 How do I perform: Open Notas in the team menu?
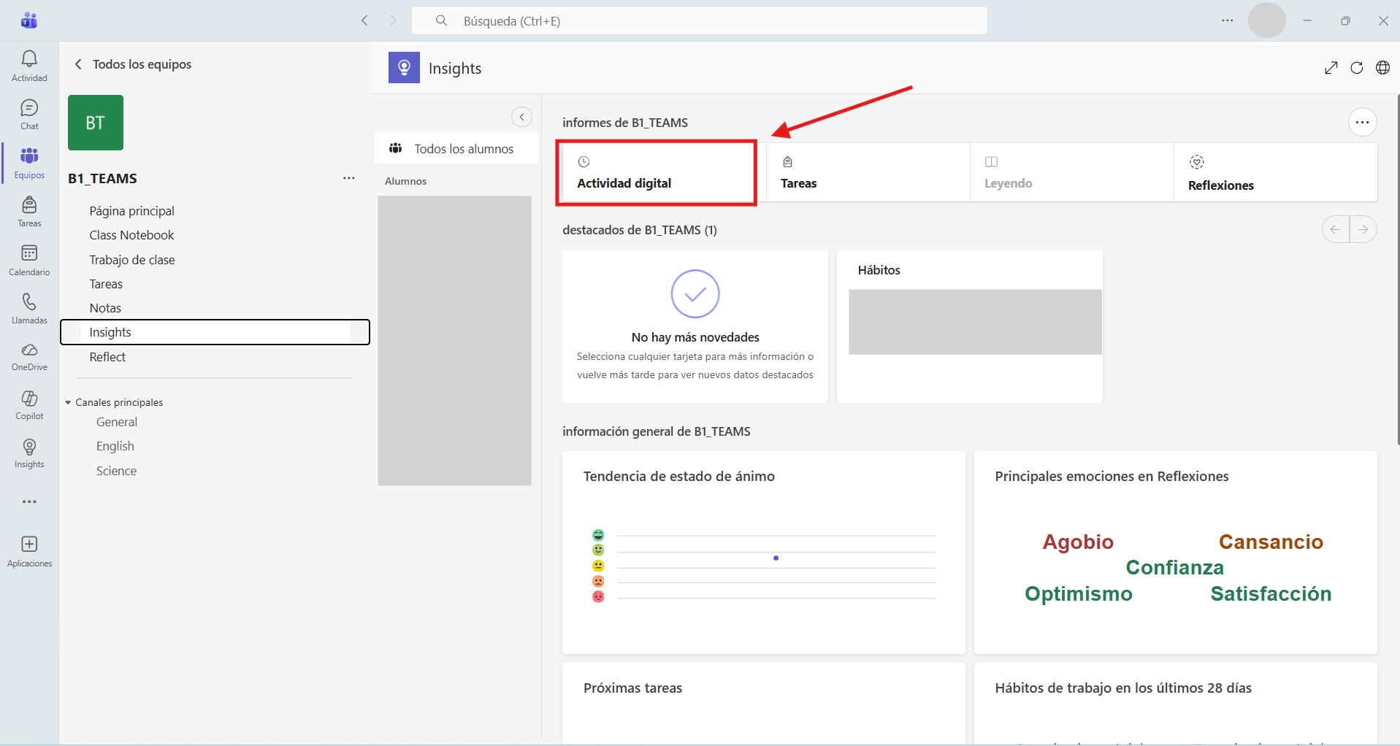click(105, 308)
